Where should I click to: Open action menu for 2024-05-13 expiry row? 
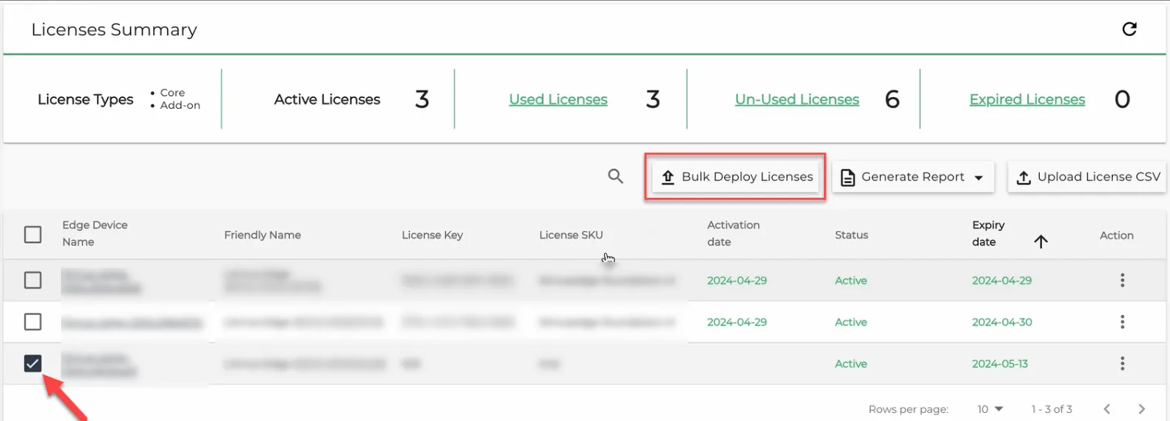coord(1122,363)
